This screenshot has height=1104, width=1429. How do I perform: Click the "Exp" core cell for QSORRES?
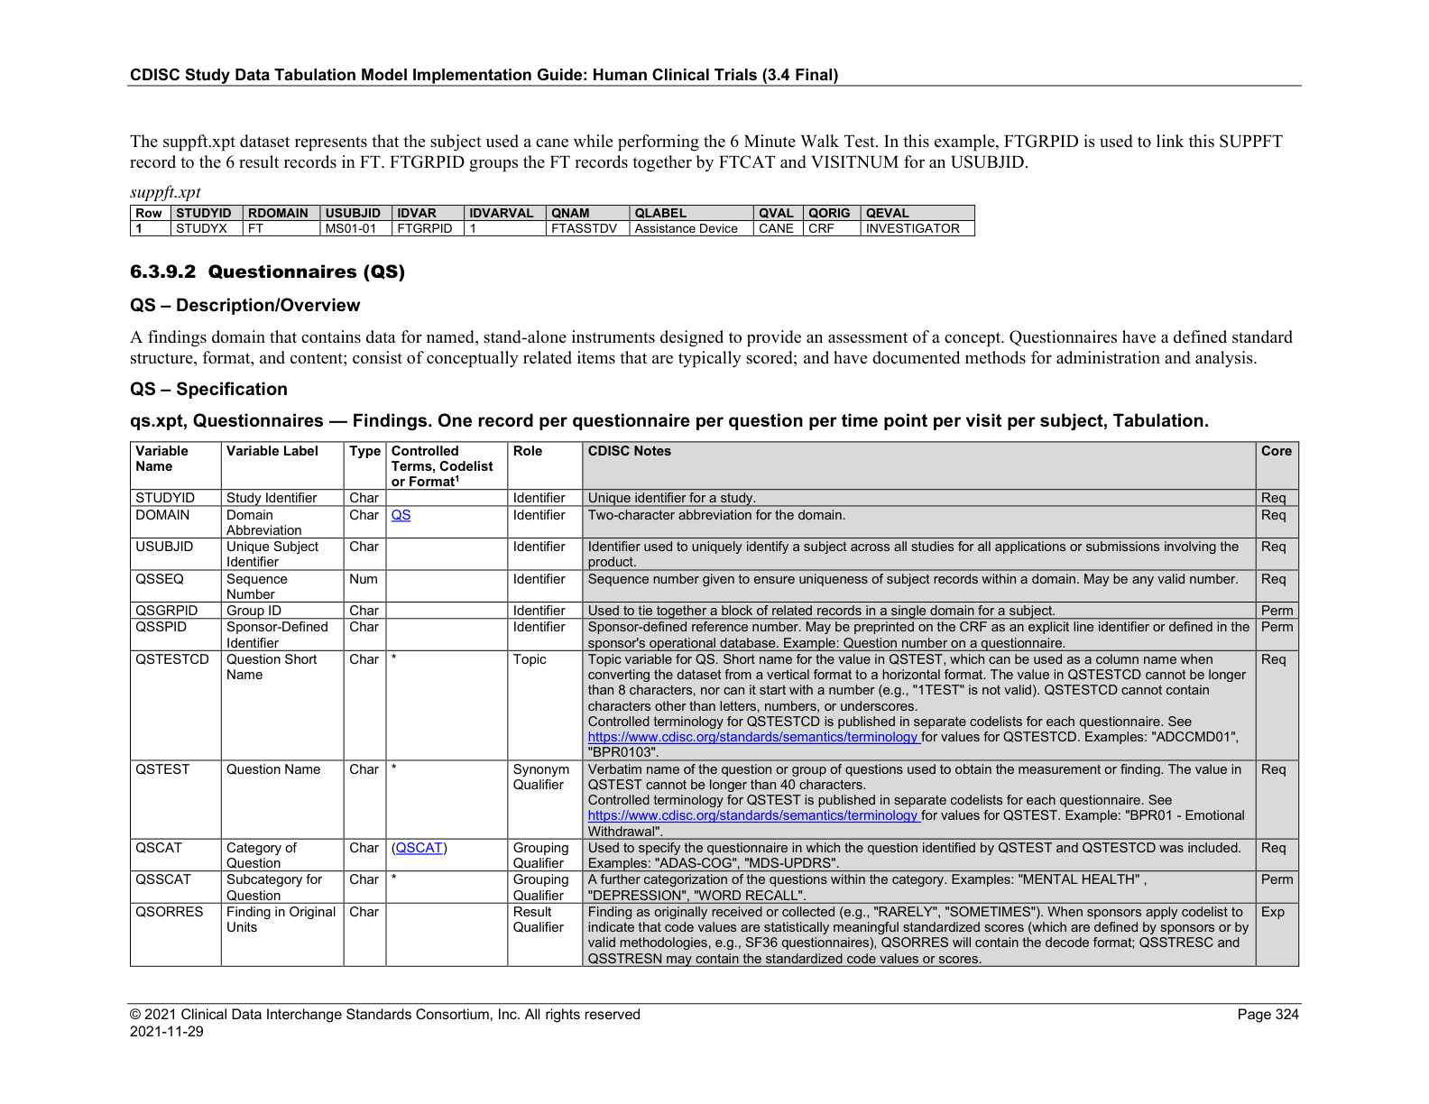[x=1277, y=935]
